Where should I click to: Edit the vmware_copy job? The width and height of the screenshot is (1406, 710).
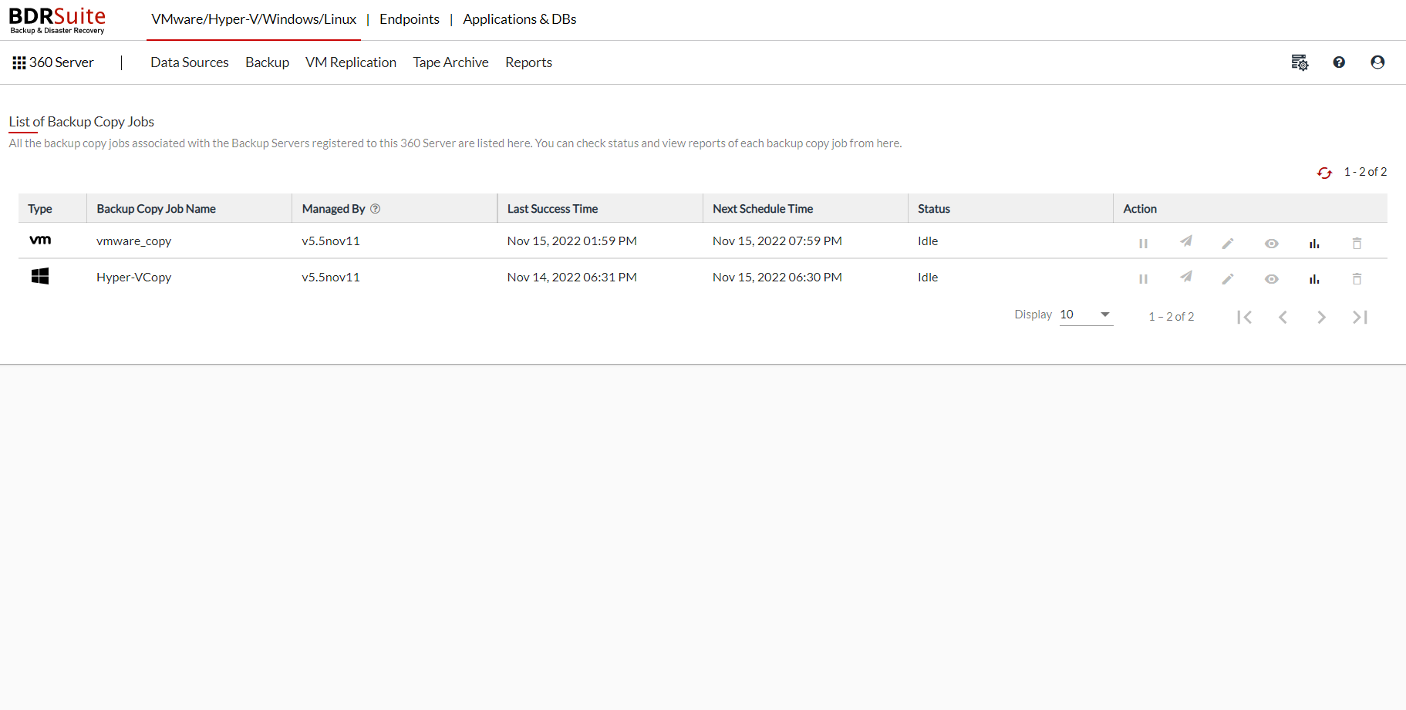pos(1228,244)
